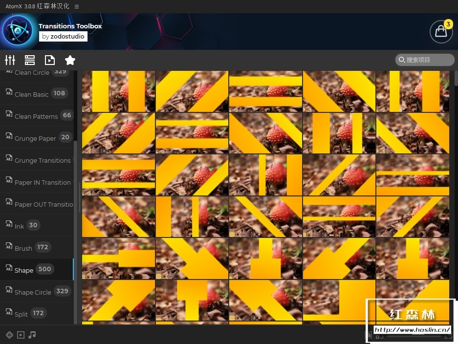The height and width of the screenshot is (344, 458).
Task: Click the AE icon beside Clean Basic
Action: 9,92
